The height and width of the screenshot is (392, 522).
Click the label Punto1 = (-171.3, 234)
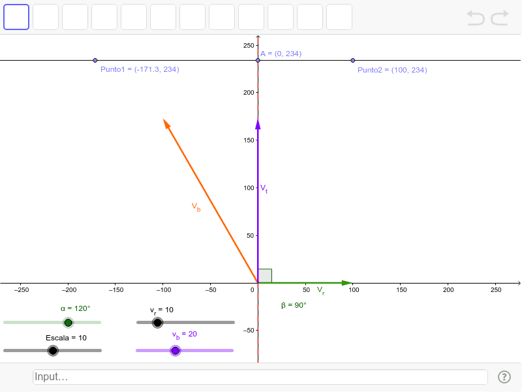click(140, 69)
